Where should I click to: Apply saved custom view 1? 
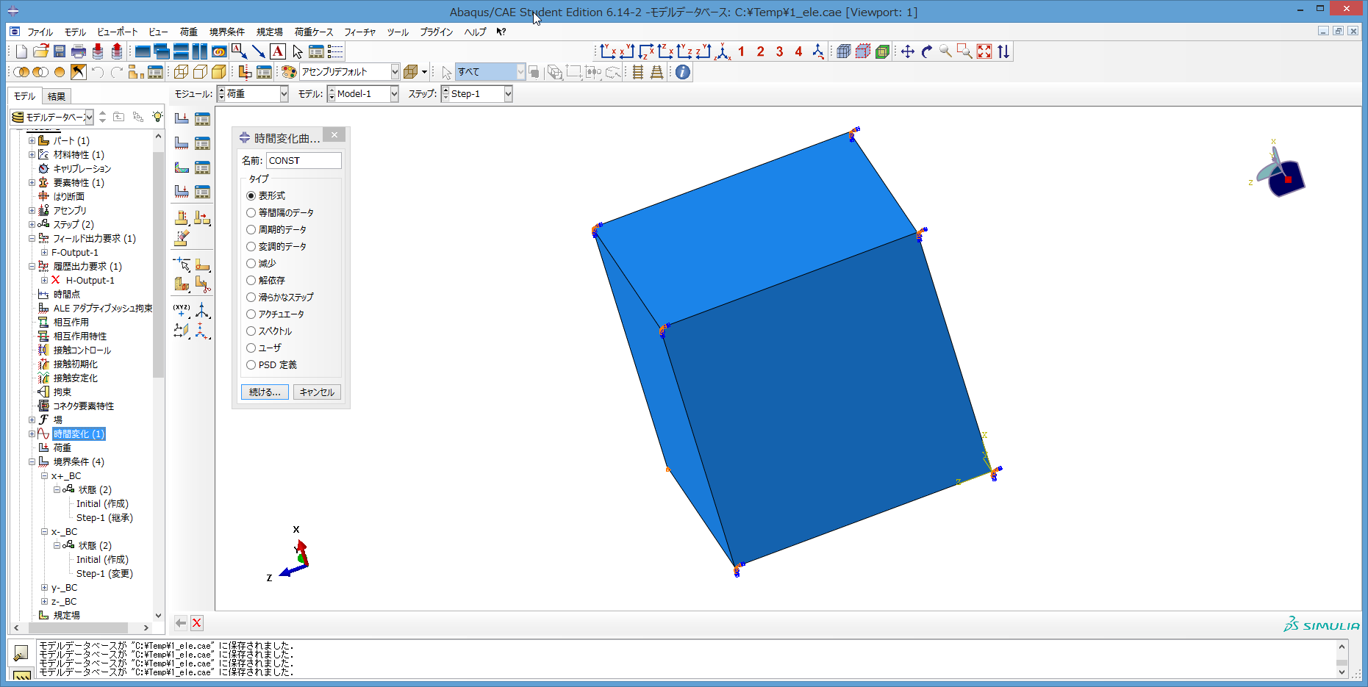tap(742, 51)
